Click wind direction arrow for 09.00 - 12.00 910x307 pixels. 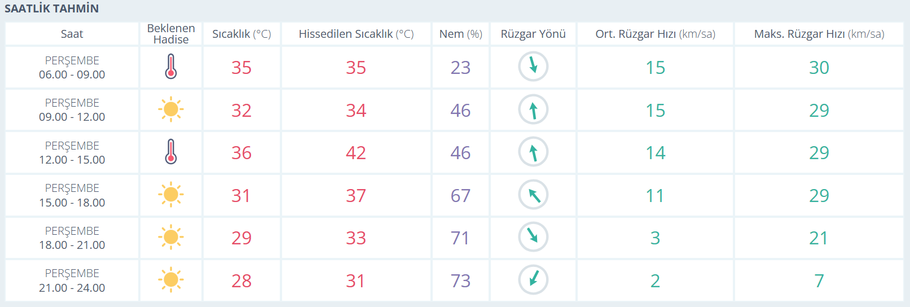point(533,109)
